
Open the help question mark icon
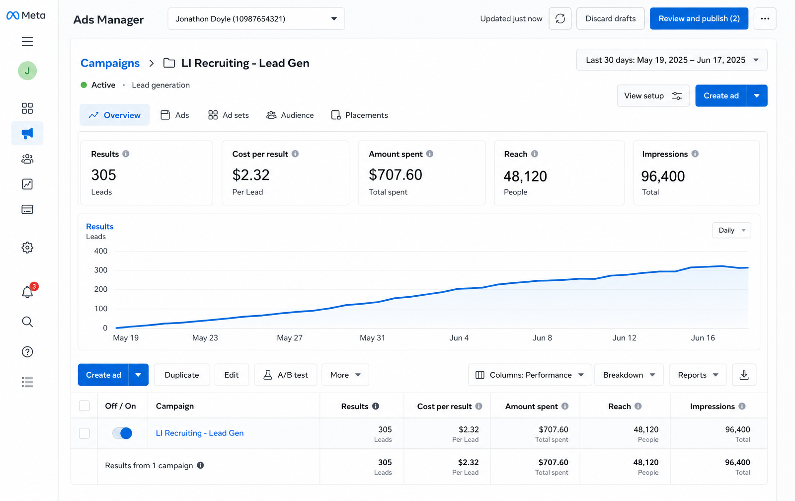coord(27,352)
